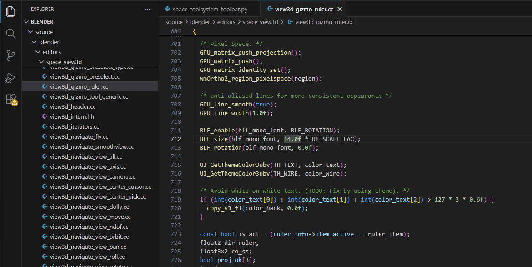Open view3d_navigate_view_orbit.cc
The image size is (532, 267).
90,237
